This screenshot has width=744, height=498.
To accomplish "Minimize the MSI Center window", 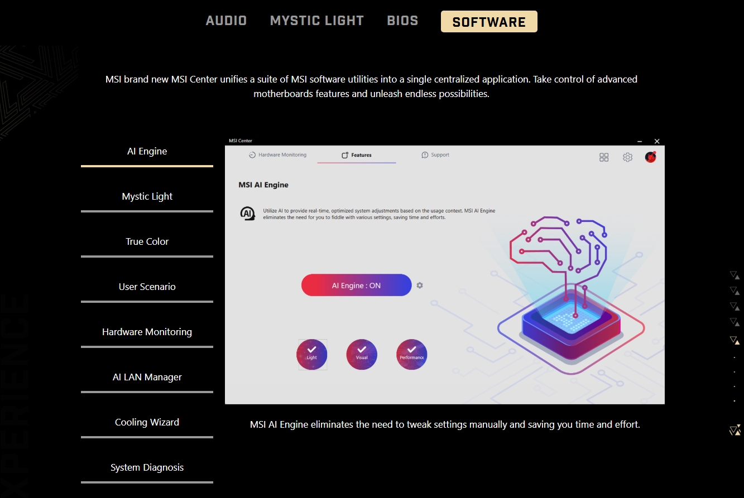I will (640, 142).
